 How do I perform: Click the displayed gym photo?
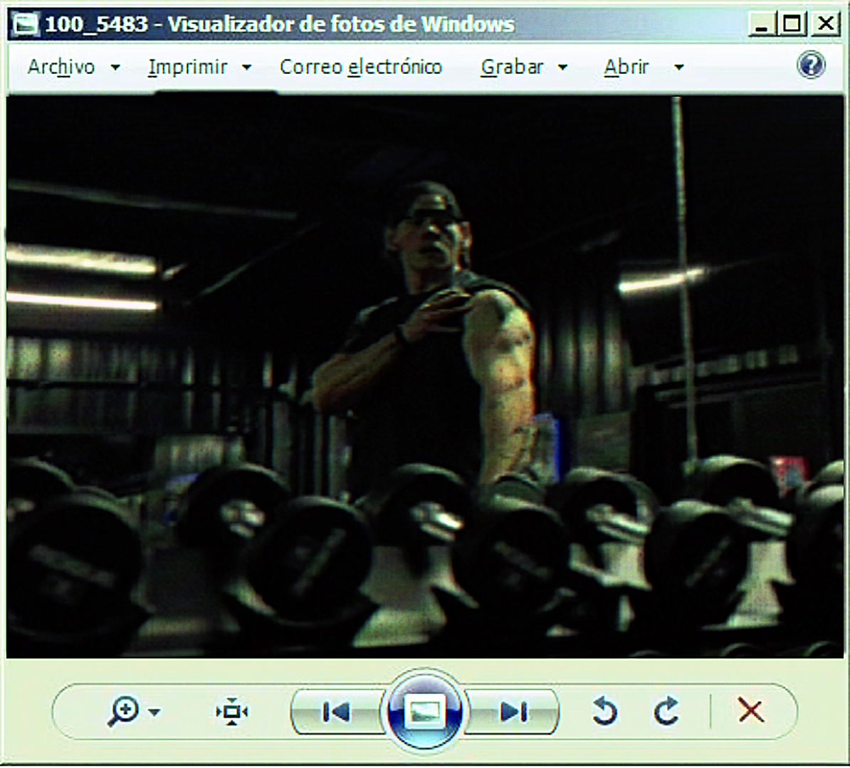point(425,376)
